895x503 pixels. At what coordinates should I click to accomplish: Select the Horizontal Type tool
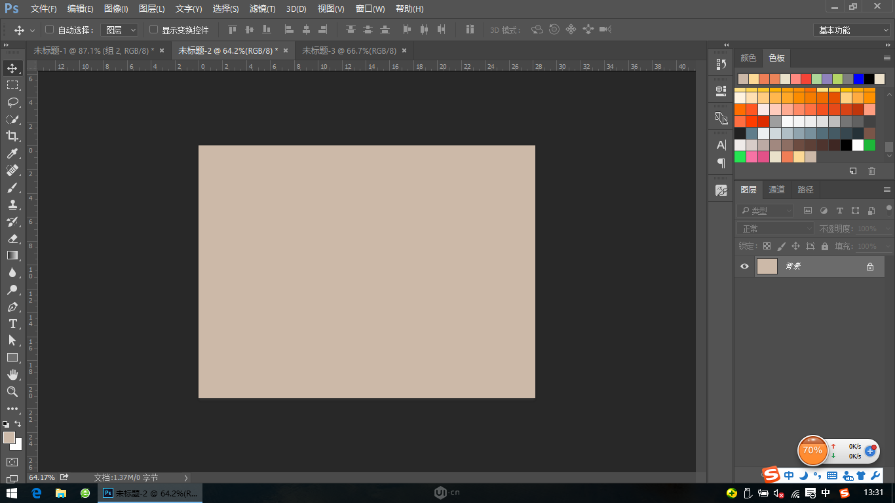[12, 324]
